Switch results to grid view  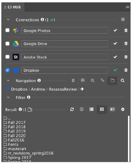[102, 109]
